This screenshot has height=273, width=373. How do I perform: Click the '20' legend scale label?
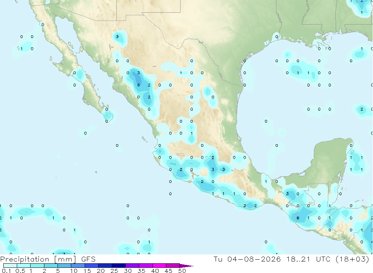click(101, 271)
